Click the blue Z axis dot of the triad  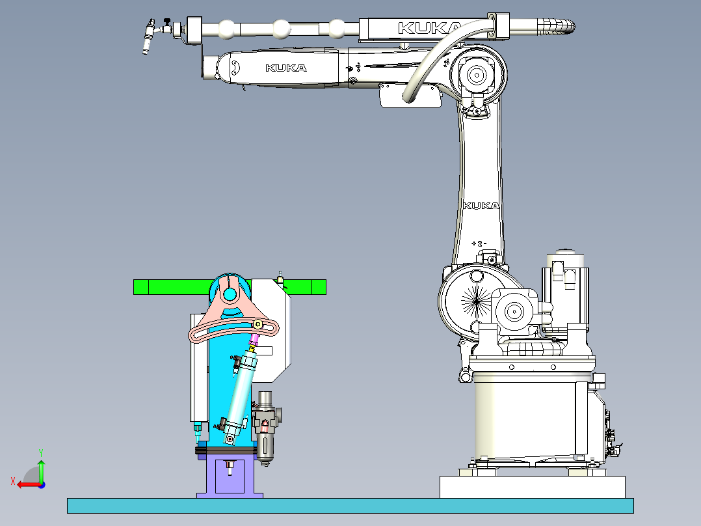click(x=42, y=485)
